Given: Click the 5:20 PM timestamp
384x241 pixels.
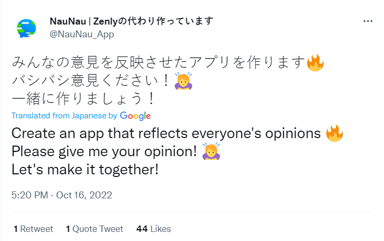Looking at the screenshot, I should [x=30, y=195].
